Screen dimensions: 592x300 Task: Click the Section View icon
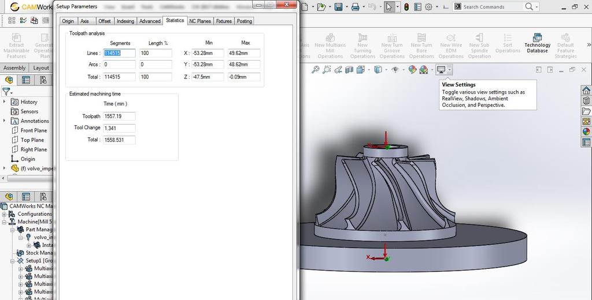(x=349, y=70)
